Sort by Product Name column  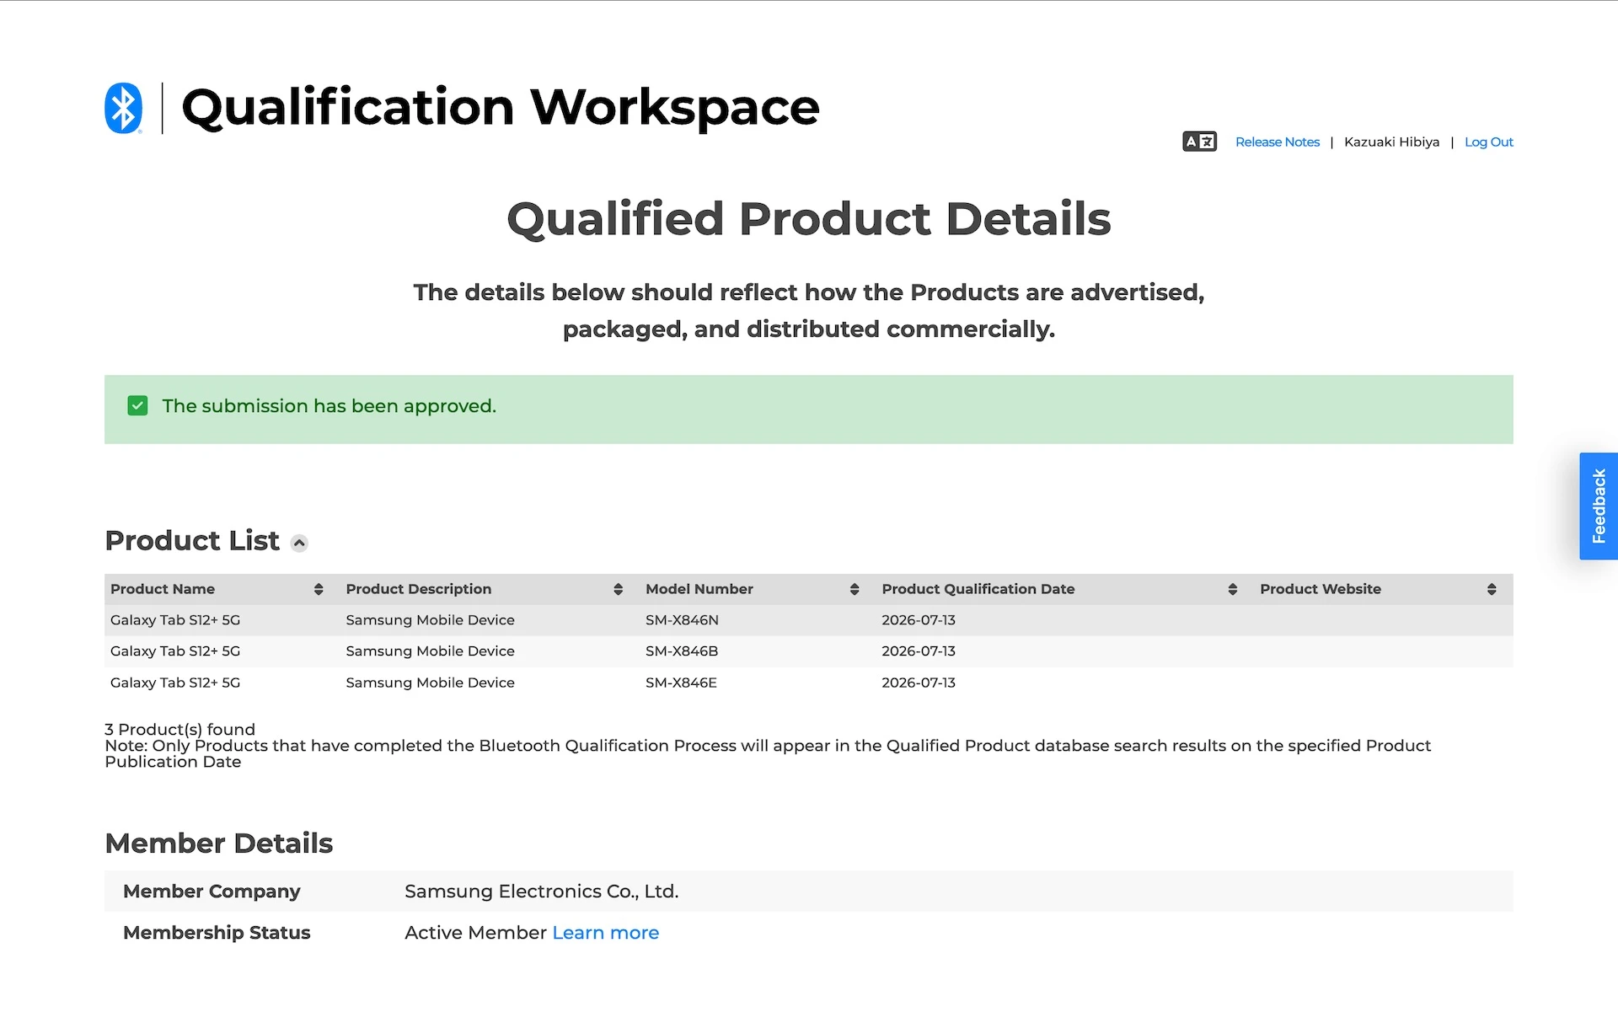(x=319, y=589)
